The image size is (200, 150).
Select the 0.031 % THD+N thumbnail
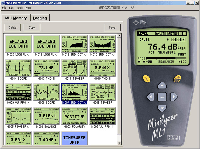(x=18, y=138)
